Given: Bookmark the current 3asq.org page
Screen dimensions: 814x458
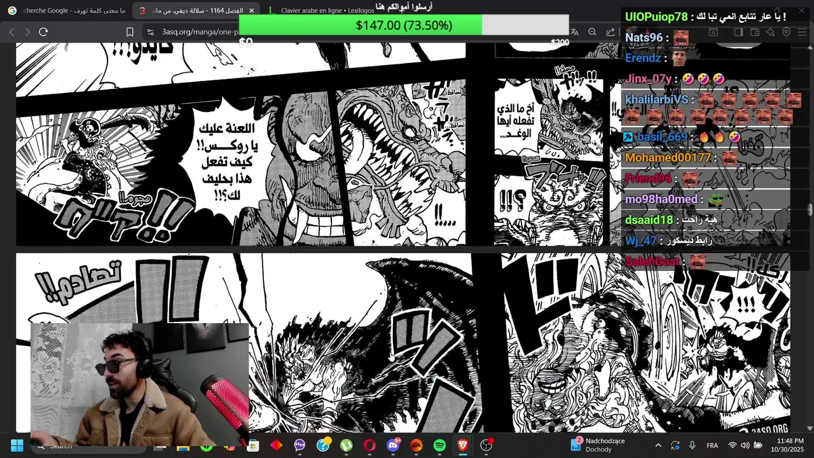Looking at the screenshot, I should click(130, 32).
